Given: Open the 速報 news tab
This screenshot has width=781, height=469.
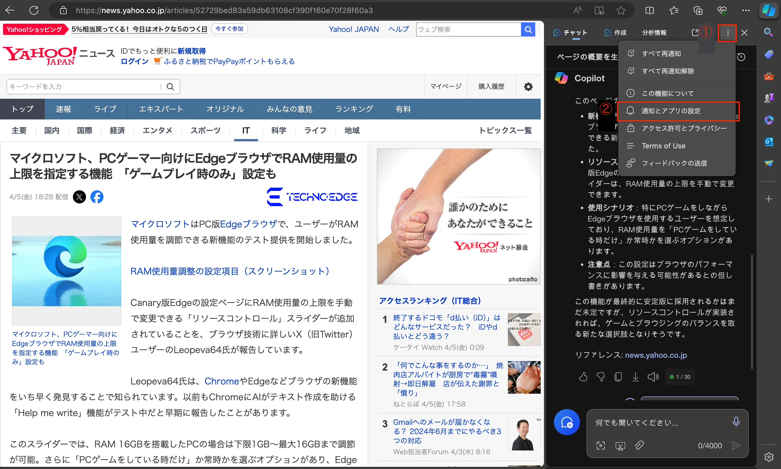Looking at the screenshot, I should pyautogui.click(x=63, y=109).
